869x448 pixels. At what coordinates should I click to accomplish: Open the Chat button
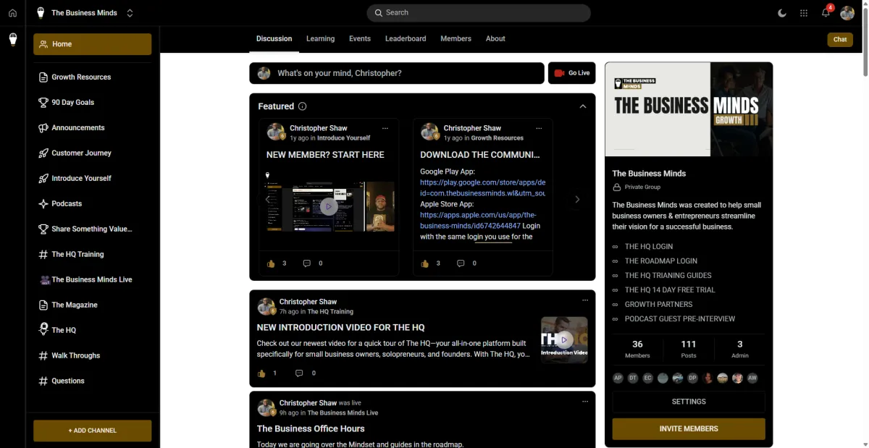tap(840, 40)
